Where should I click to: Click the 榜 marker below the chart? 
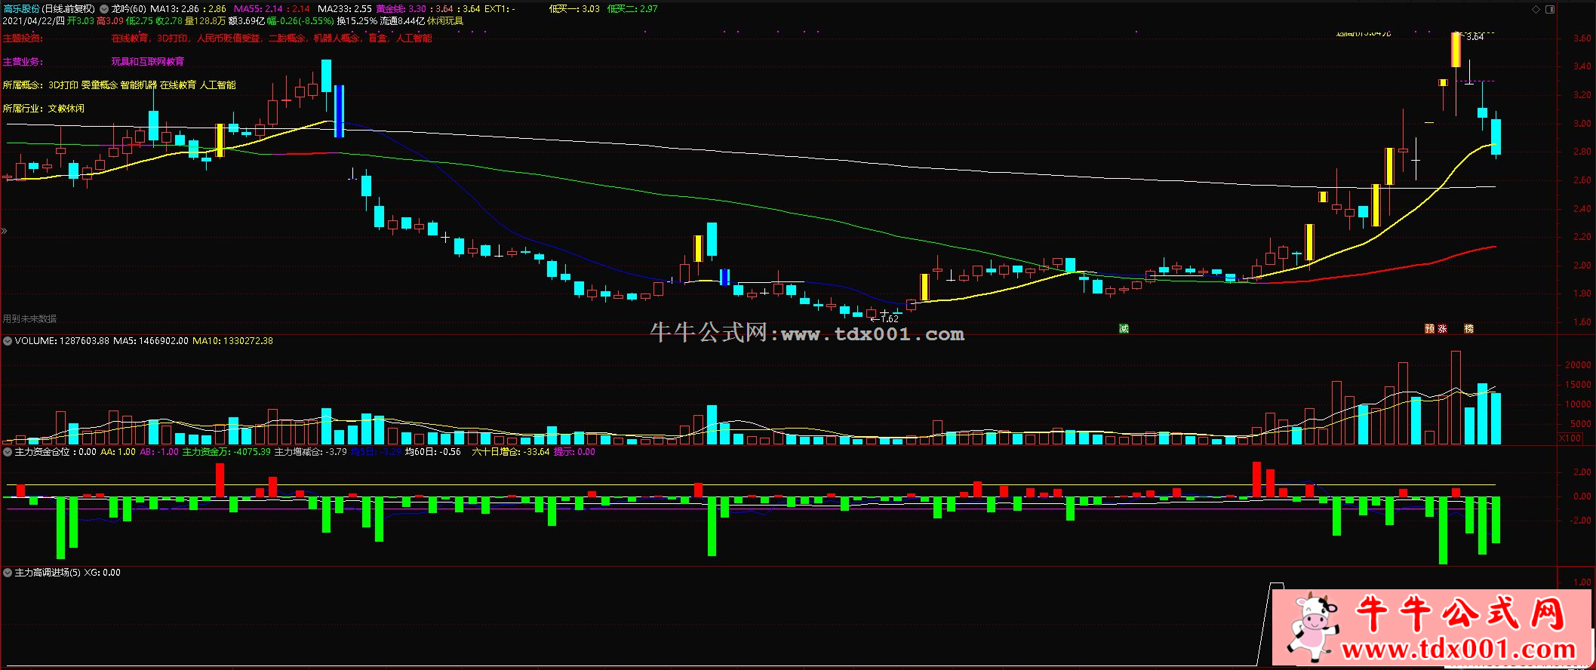coord(1468,328)
